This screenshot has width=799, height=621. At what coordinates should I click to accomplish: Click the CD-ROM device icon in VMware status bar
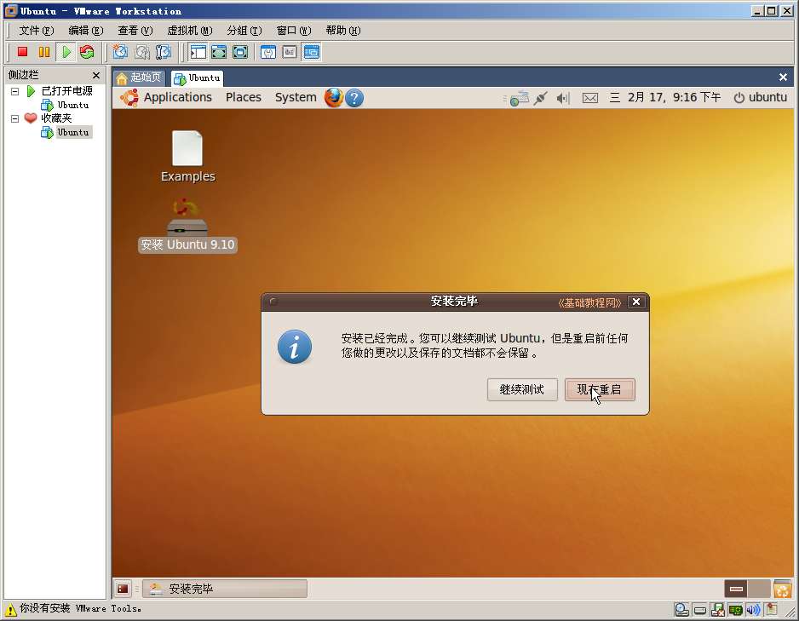(681, 610)
